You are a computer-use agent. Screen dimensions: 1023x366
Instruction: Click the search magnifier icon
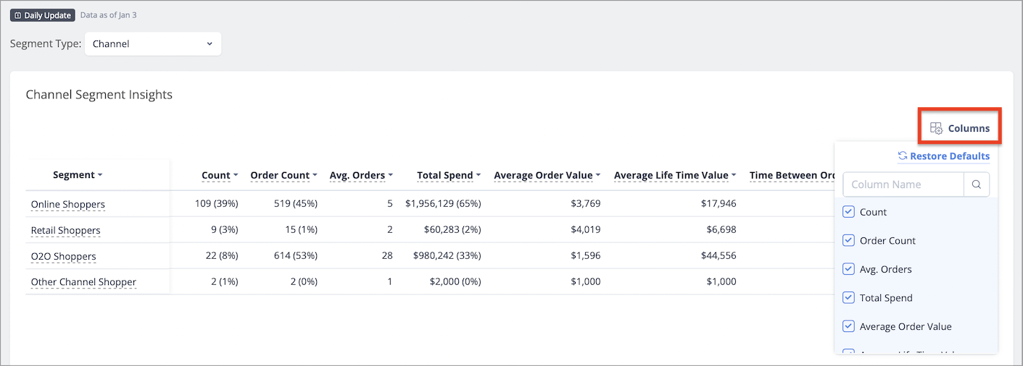977,184
